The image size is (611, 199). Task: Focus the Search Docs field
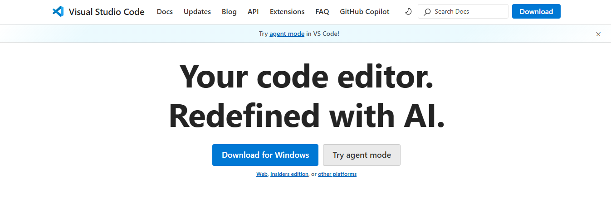point(463,11)
